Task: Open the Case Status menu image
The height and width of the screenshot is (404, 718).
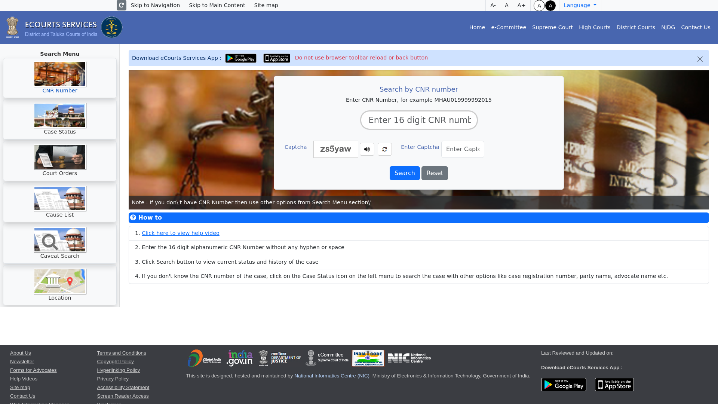Action: [60, 116]
